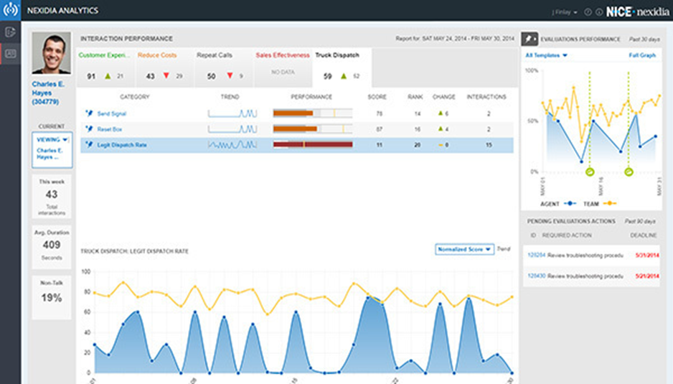Click the NICE Nexidia brand logo
673x384 pixels.
pos(637,11)
